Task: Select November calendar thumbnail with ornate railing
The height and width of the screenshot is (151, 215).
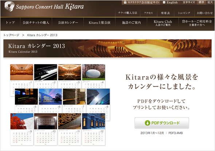Action: click(x=70, y=121)
